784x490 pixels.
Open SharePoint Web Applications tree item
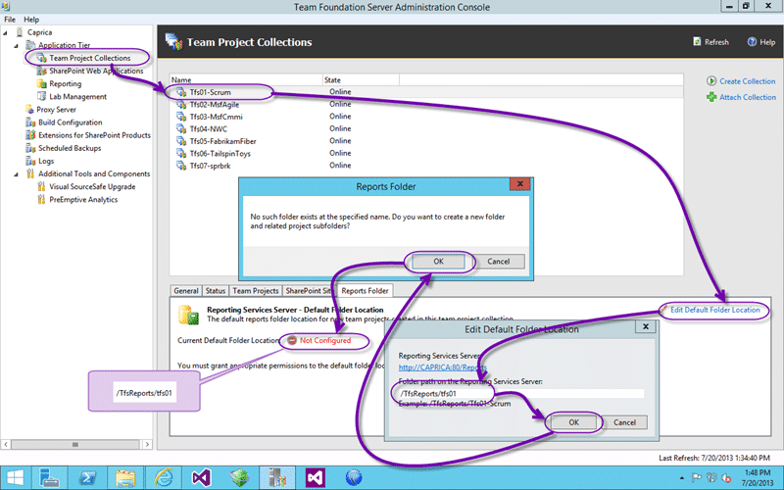pyautogui.click(x=96, y=71)
